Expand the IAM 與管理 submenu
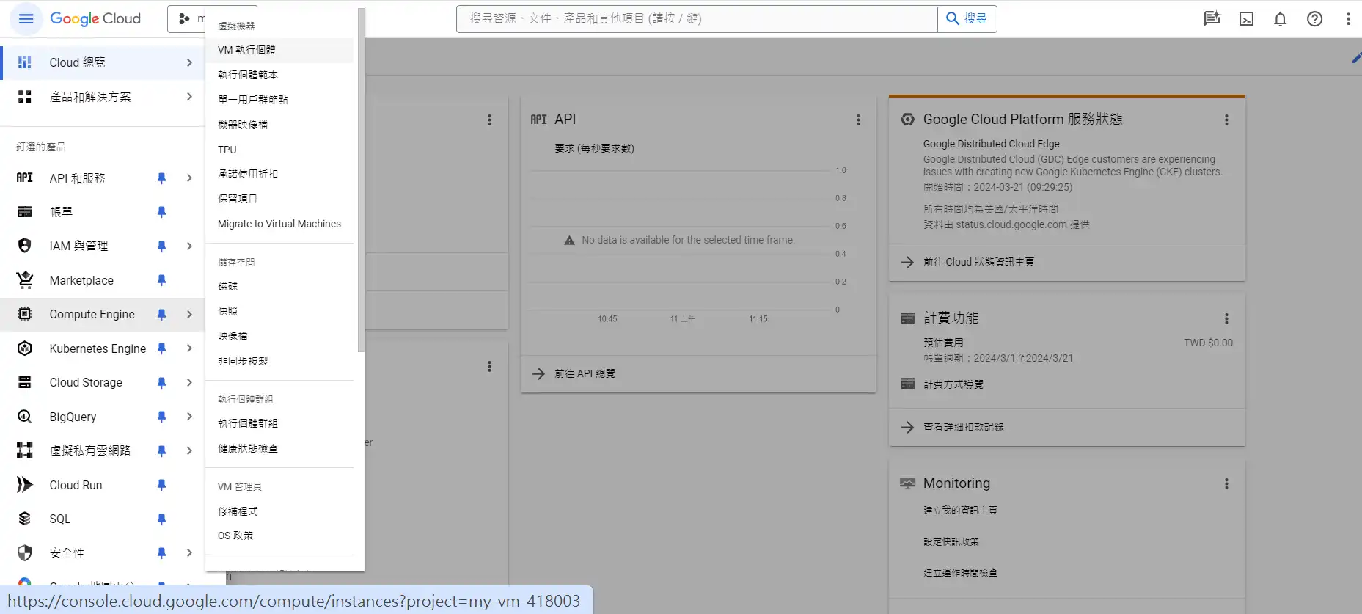Screen dimensions: 1362x614 (189, 246)
